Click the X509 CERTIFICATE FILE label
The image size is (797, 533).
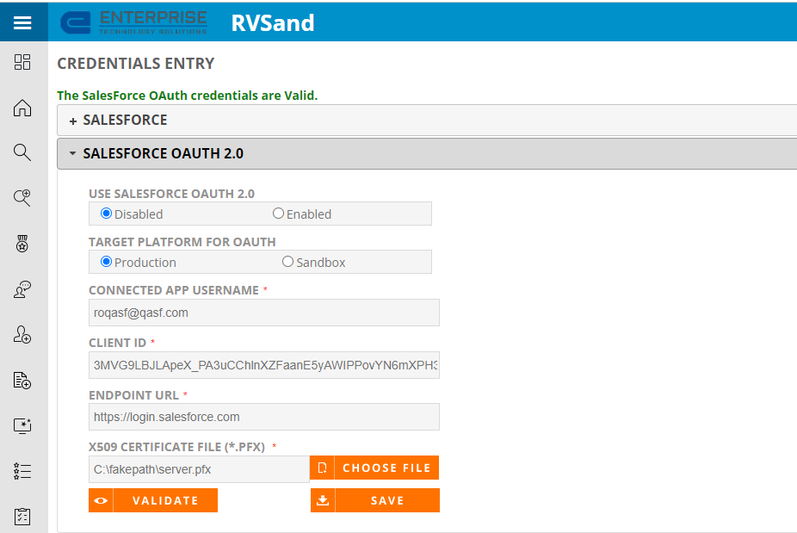177,447
